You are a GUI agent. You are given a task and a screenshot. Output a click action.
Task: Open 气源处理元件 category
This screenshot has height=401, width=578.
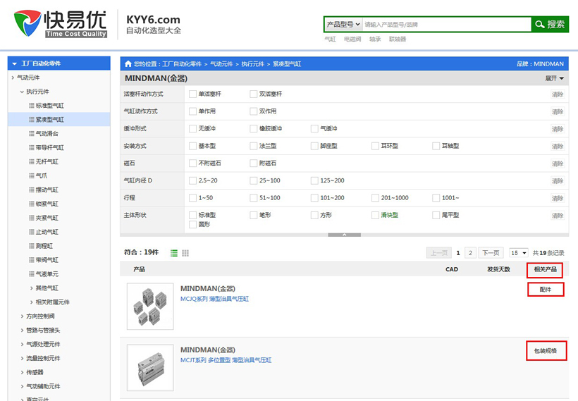tap(43, 344)
